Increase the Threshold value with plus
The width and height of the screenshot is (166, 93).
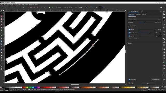(x=160, y=22)
